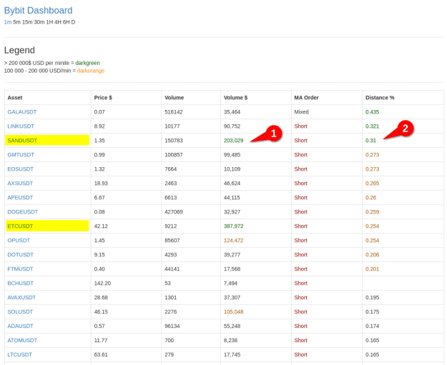Screen dimensions: 447x365
Task: Click the MA Order column header
Action: tap(306, 98)
